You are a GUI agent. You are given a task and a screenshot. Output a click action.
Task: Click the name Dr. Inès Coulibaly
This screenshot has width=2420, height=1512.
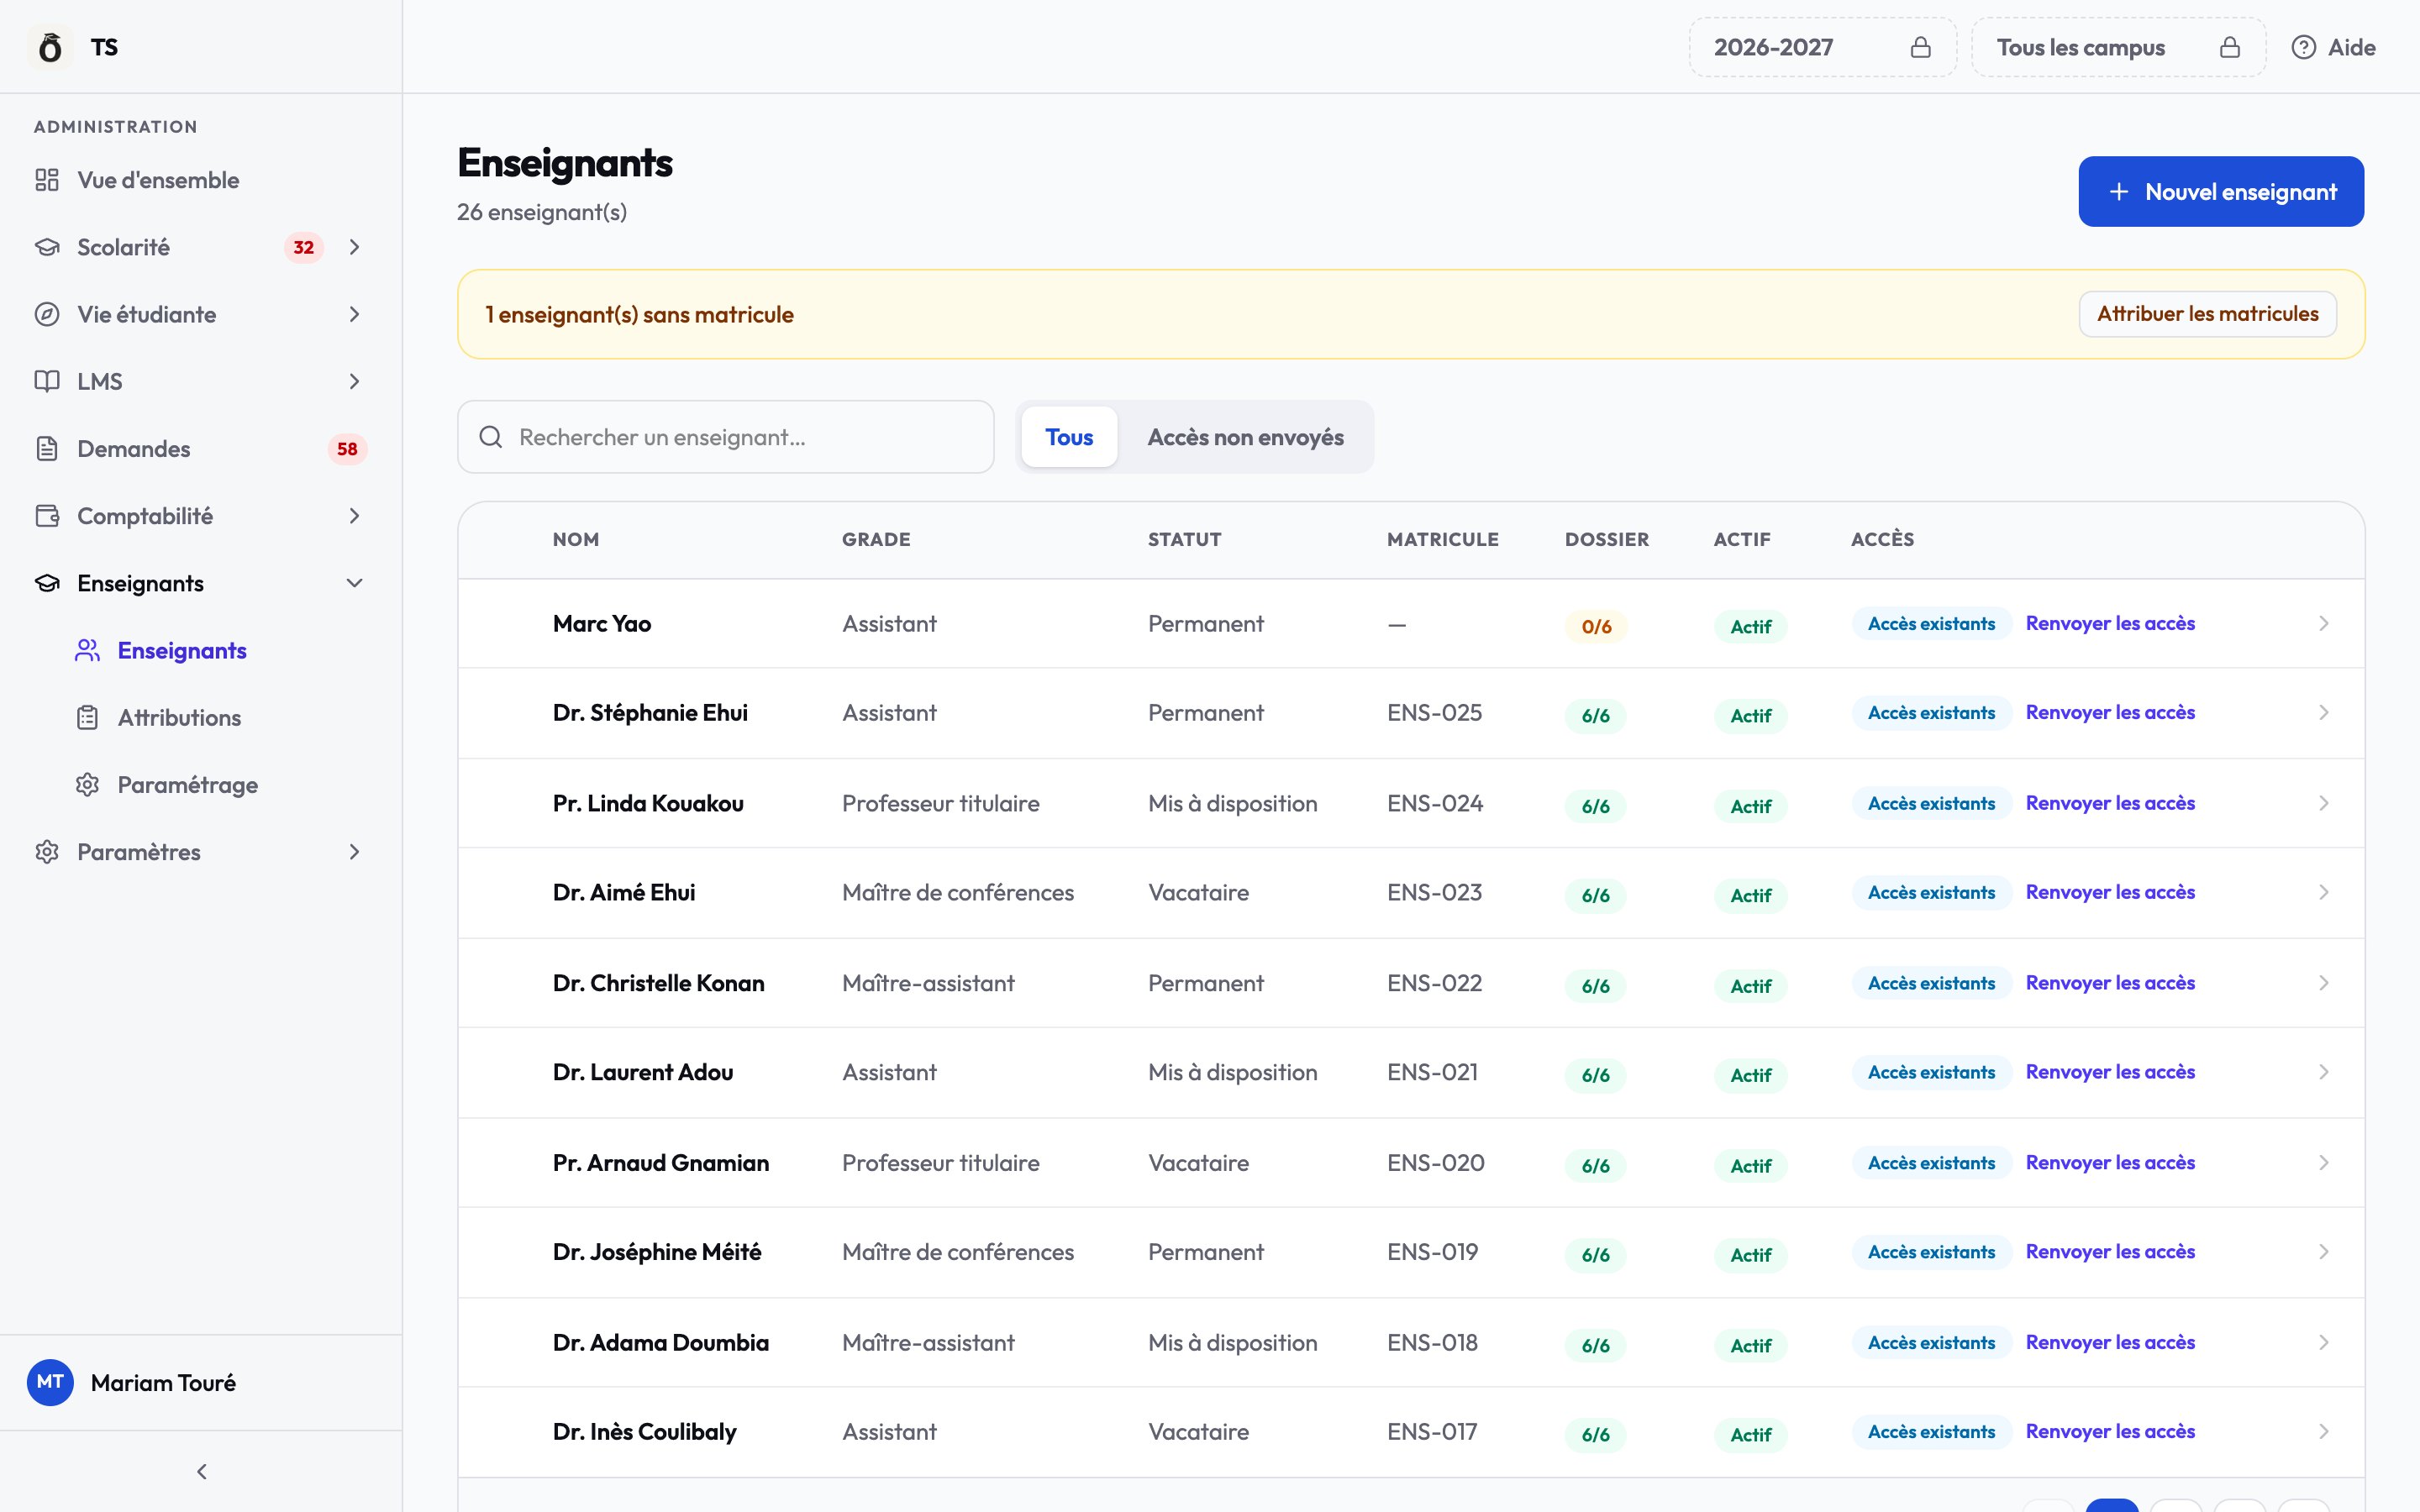pyautogui.click(x=644, y=1431)
